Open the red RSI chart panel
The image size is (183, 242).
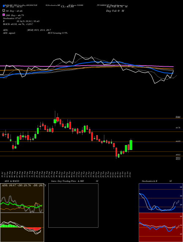[161, 227]
